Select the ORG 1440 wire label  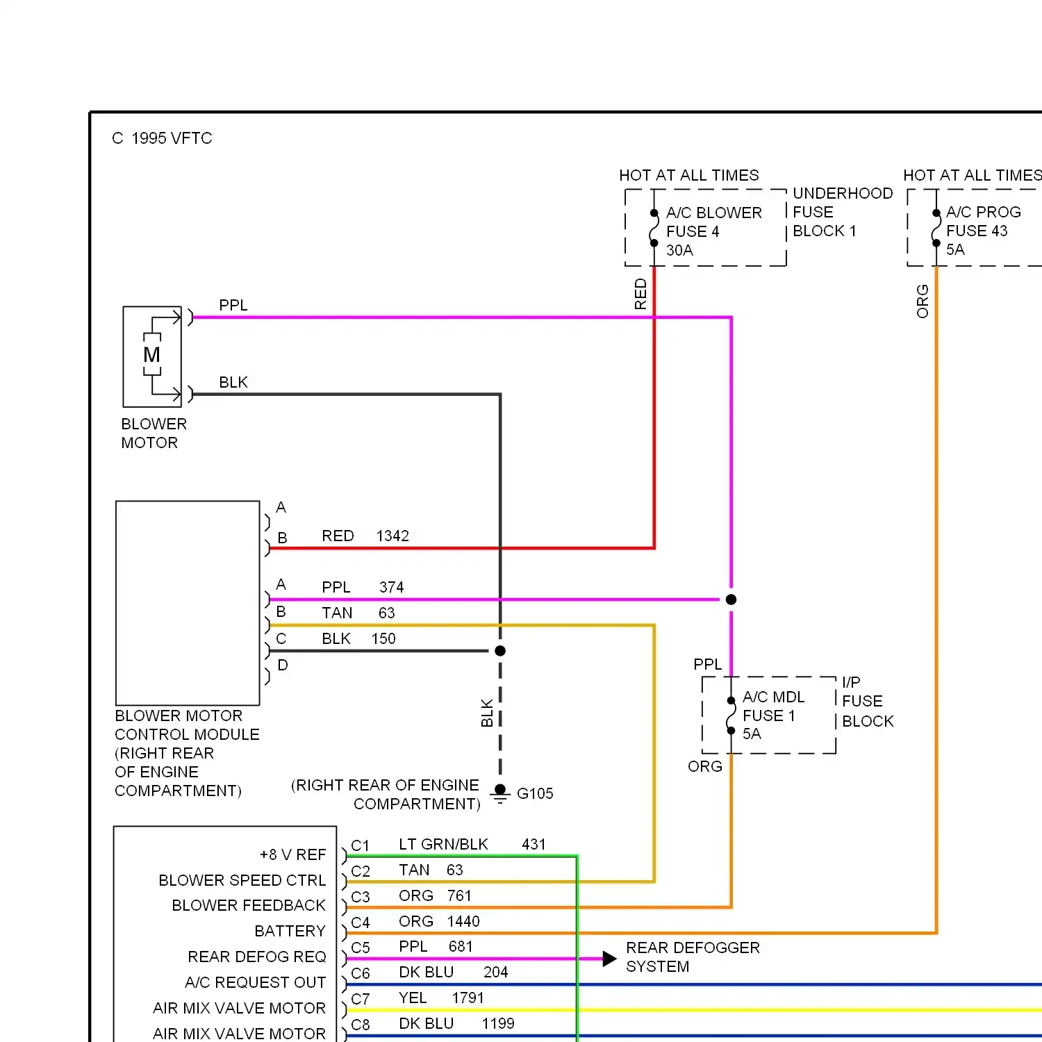(438, 922)
